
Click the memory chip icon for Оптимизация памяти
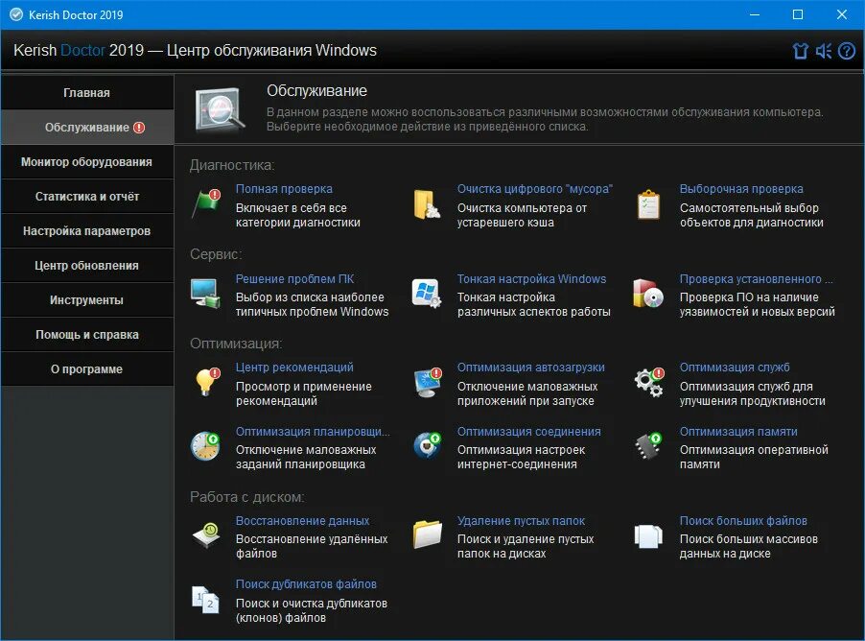click(x=648, y=446)
